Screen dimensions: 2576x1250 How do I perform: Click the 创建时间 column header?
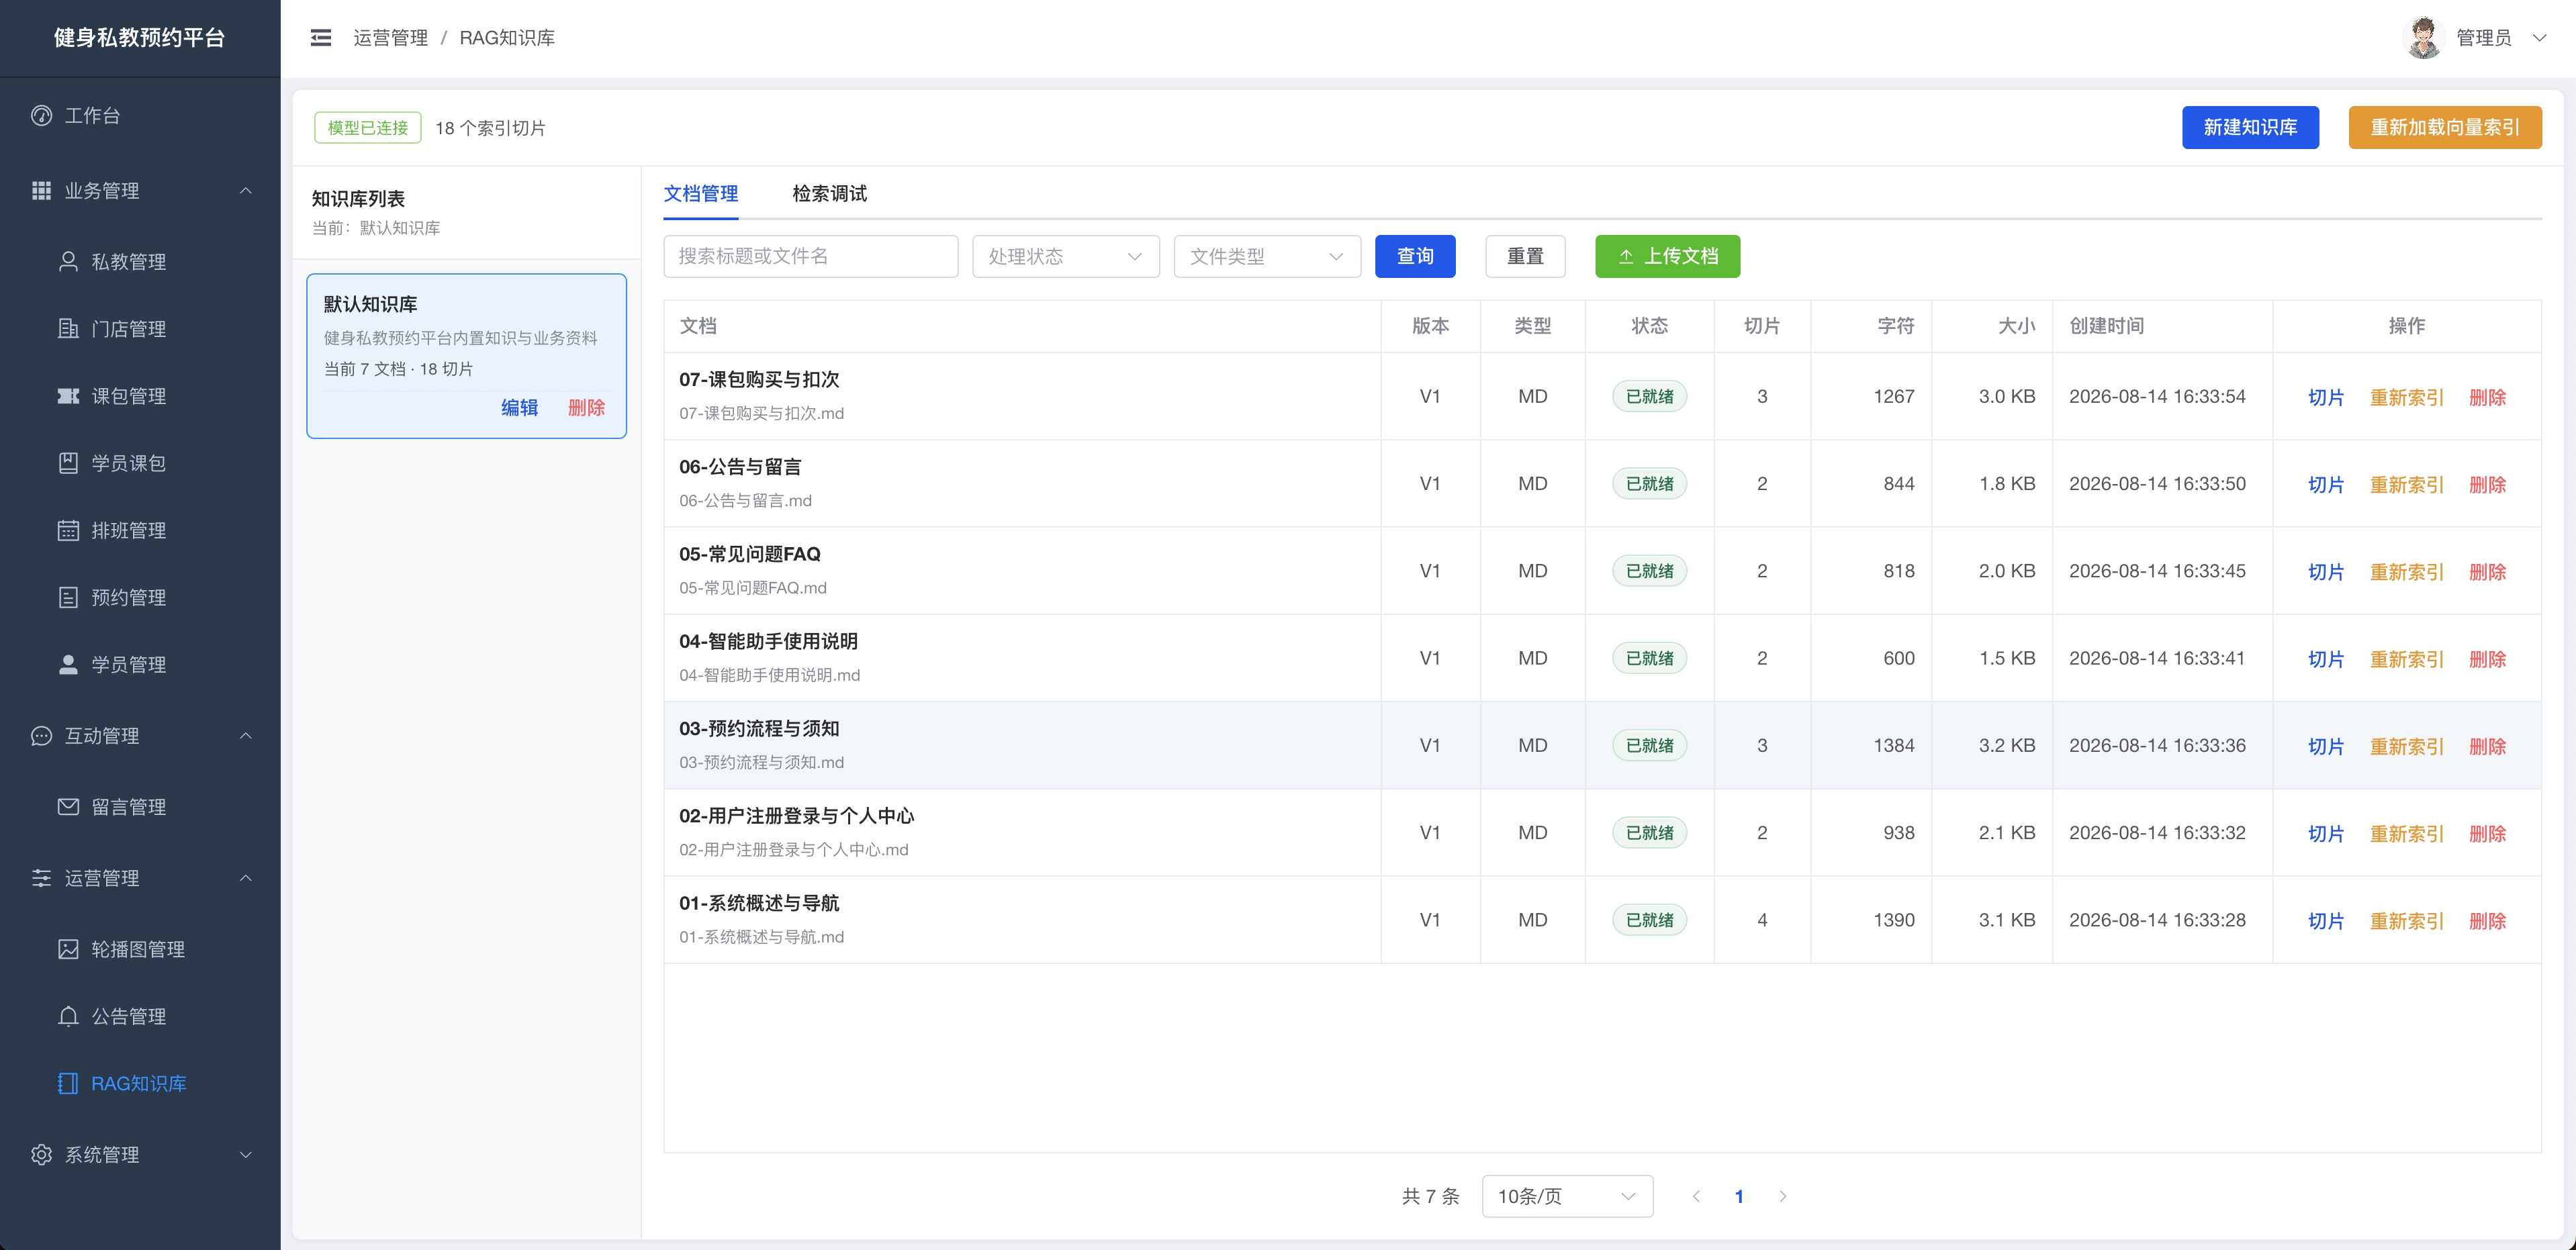(x=2106, y=326)
